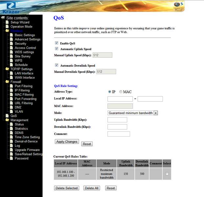This screenshot has height=197, width=204.
Task: Click the Operation Mode page icon
Action: pos(7,27)
